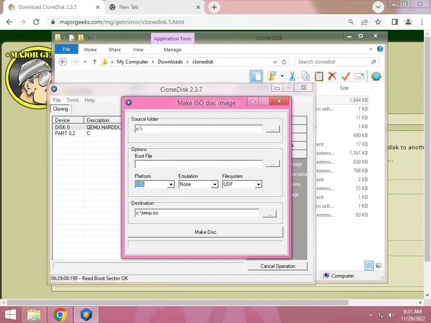Select the PART 0,2 row
The height and width of the screenshot is (323, 431).
[x=87, y=133]
